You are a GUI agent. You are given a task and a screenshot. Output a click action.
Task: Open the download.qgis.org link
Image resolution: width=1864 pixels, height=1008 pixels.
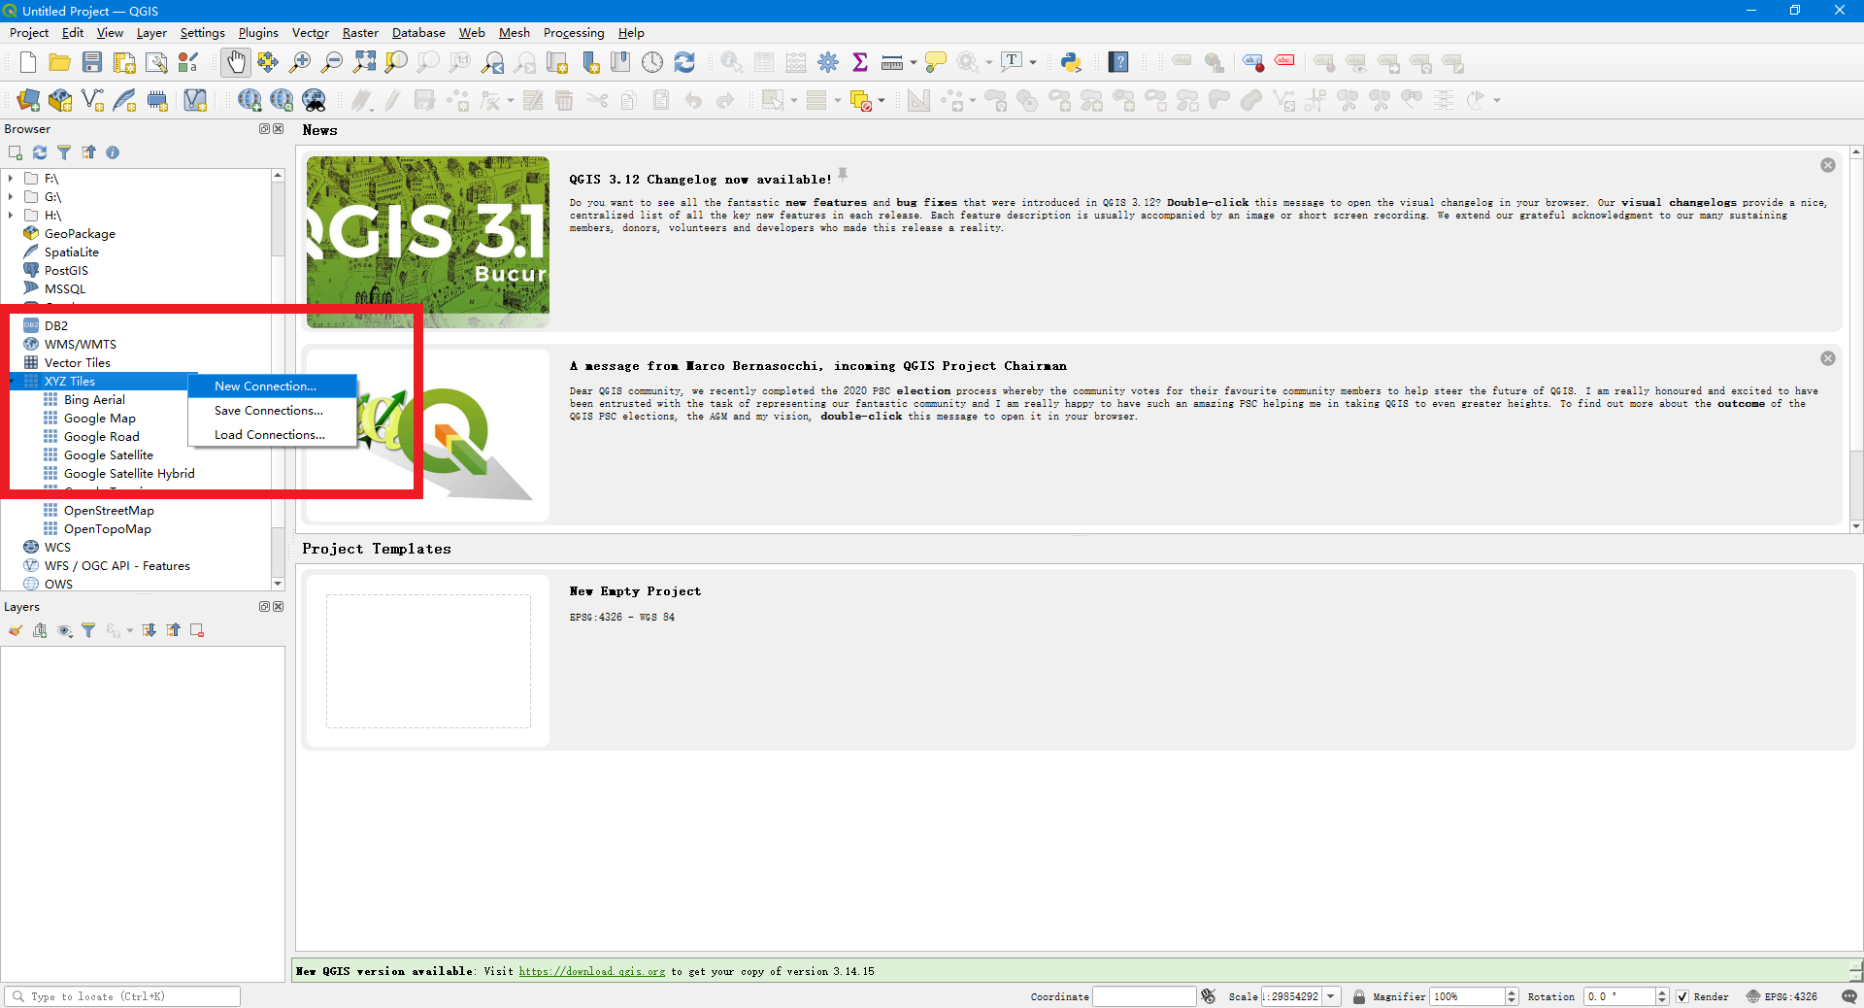click(x=591, y=971)
